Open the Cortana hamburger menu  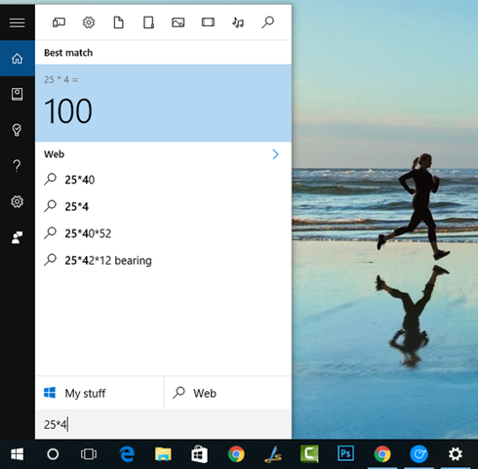[x=17, y=22]
